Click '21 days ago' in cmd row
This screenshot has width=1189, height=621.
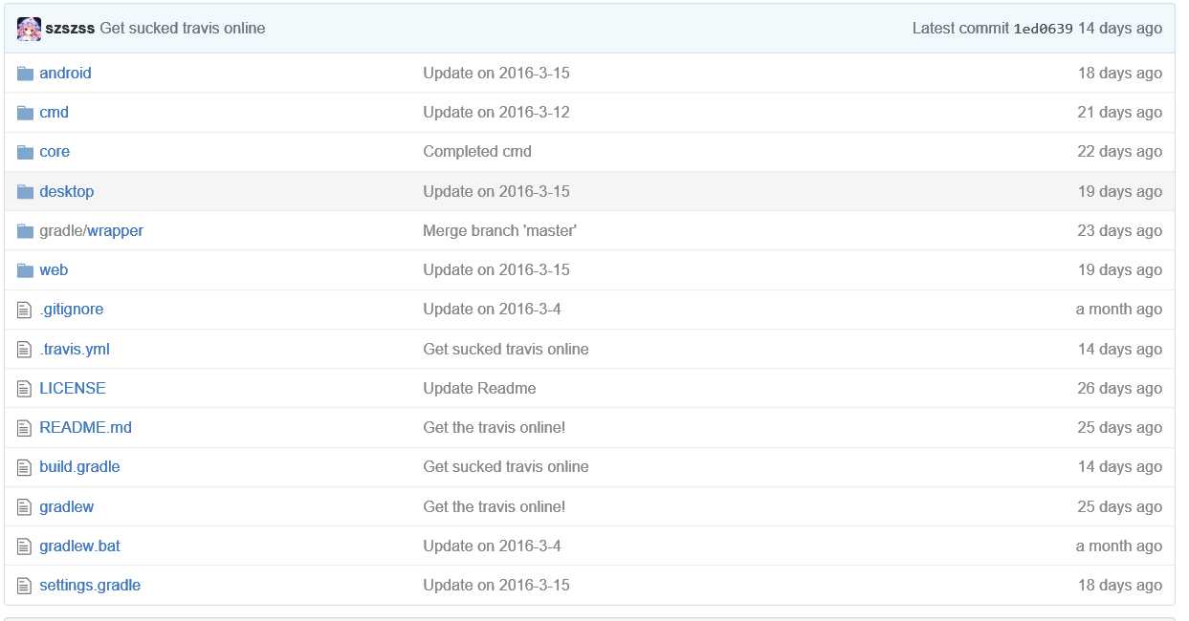click(1120, 113)
